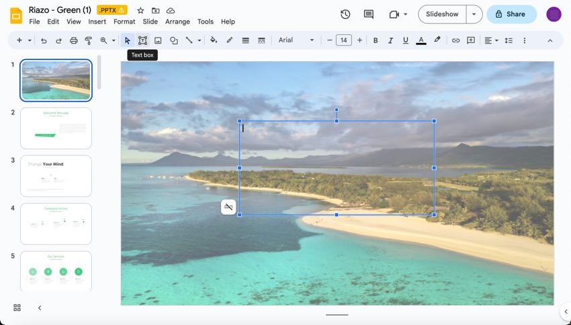Toggle bold formatting
Image resolution: width=571 pixels, height=325 pixels.
click(x=375, y=40)
